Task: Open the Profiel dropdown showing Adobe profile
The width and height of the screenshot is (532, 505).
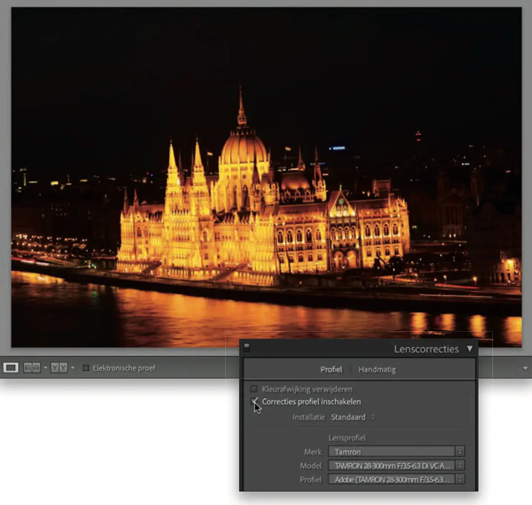Action: click(396, 479)
